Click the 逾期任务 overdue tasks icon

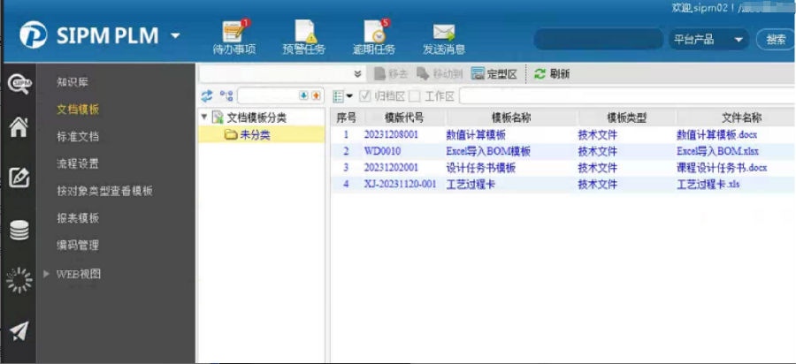pyautogui.click(x=373, y=34)
